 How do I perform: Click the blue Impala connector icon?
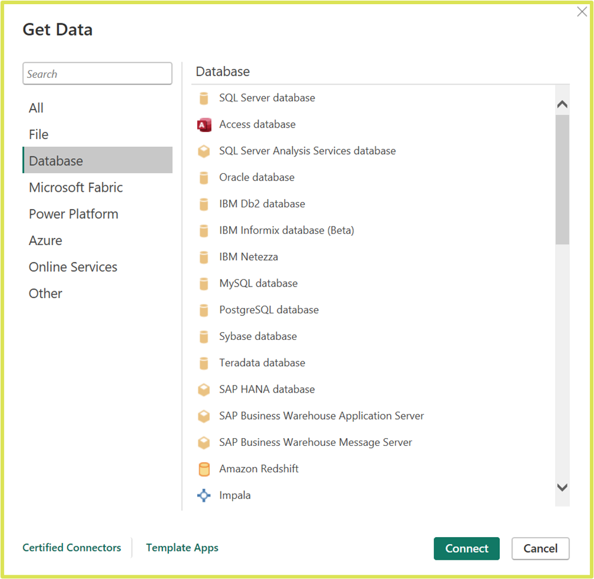coord(204,496)
